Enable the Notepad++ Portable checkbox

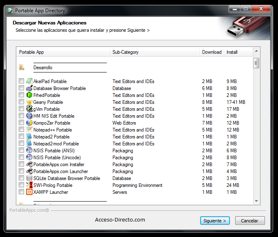(x=21, y=129)
